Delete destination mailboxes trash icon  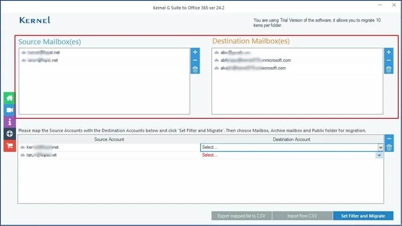pyautogui.click(x=388, y=69)
